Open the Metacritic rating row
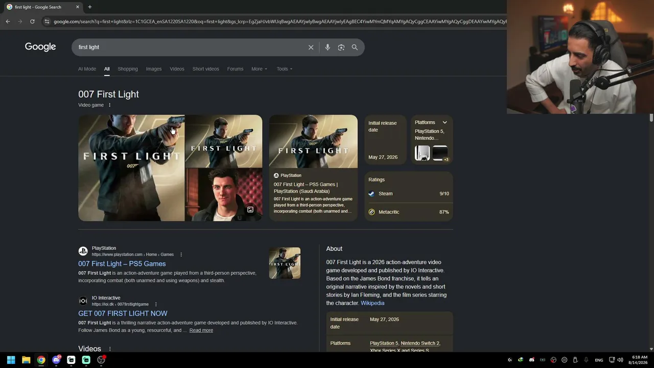Viewport: 654px width, 368px height. tap(409, 212)
